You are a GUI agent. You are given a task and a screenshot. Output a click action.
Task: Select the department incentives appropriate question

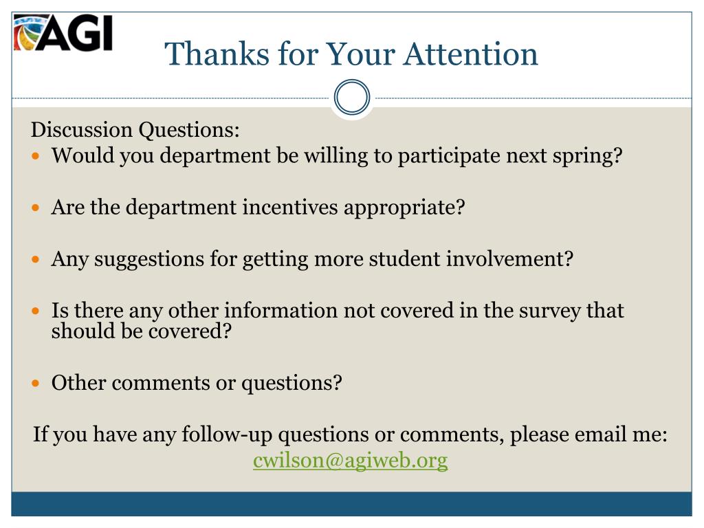[x=258, y=208]
